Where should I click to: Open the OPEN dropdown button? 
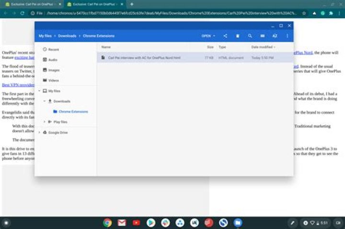click(x=208, y=36)
